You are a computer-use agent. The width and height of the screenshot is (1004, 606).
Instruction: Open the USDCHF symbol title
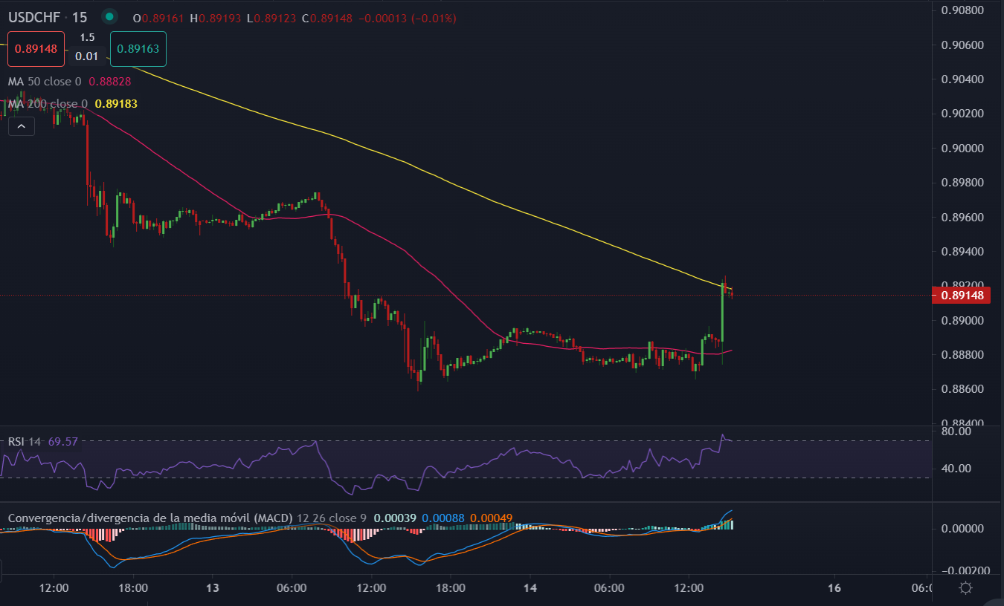tap(35, 17)
